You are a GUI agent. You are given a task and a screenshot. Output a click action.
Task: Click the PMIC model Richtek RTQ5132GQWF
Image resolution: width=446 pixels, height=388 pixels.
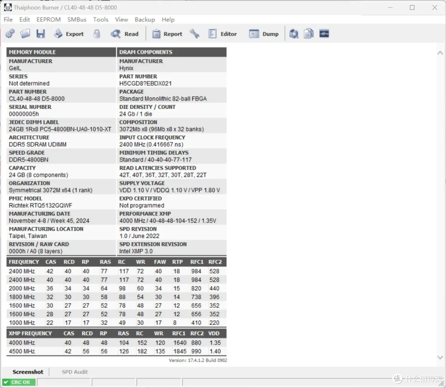40,205
